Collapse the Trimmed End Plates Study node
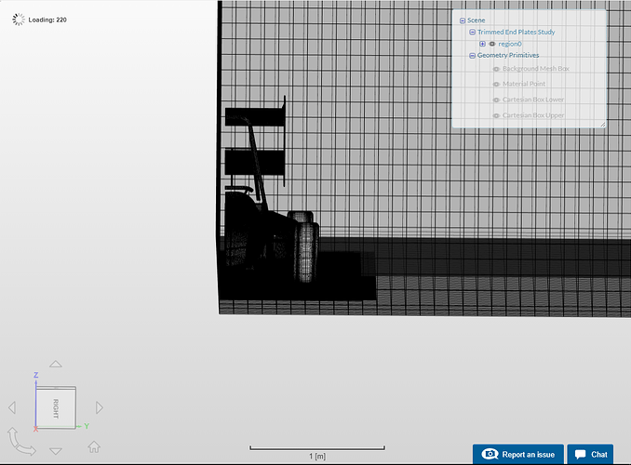 pyautogui.click(x=473, y=33)
